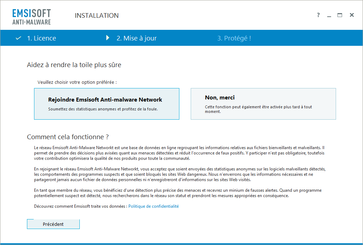This screenshot has height=245, width=363.
Task: Click the paragraph starting with Le réseau Emsisoft
Action: (179, 153)
